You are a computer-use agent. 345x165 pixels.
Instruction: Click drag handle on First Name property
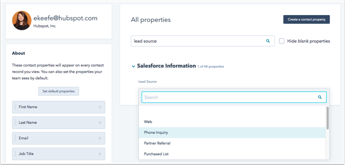click(x=15, y=107)
